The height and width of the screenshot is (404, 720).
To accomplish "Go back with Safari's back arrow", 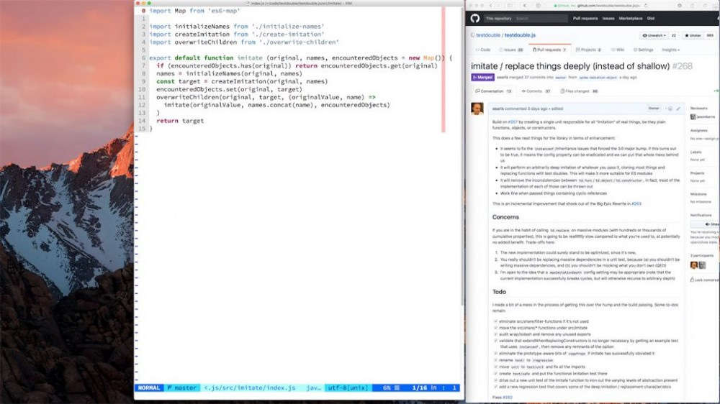I will [490, 6].
